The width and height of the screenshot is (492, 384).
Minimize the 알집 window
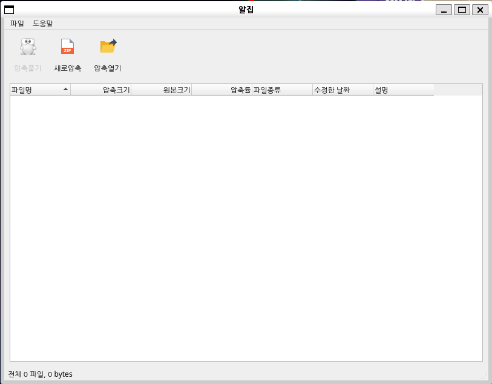coord(444,10)
